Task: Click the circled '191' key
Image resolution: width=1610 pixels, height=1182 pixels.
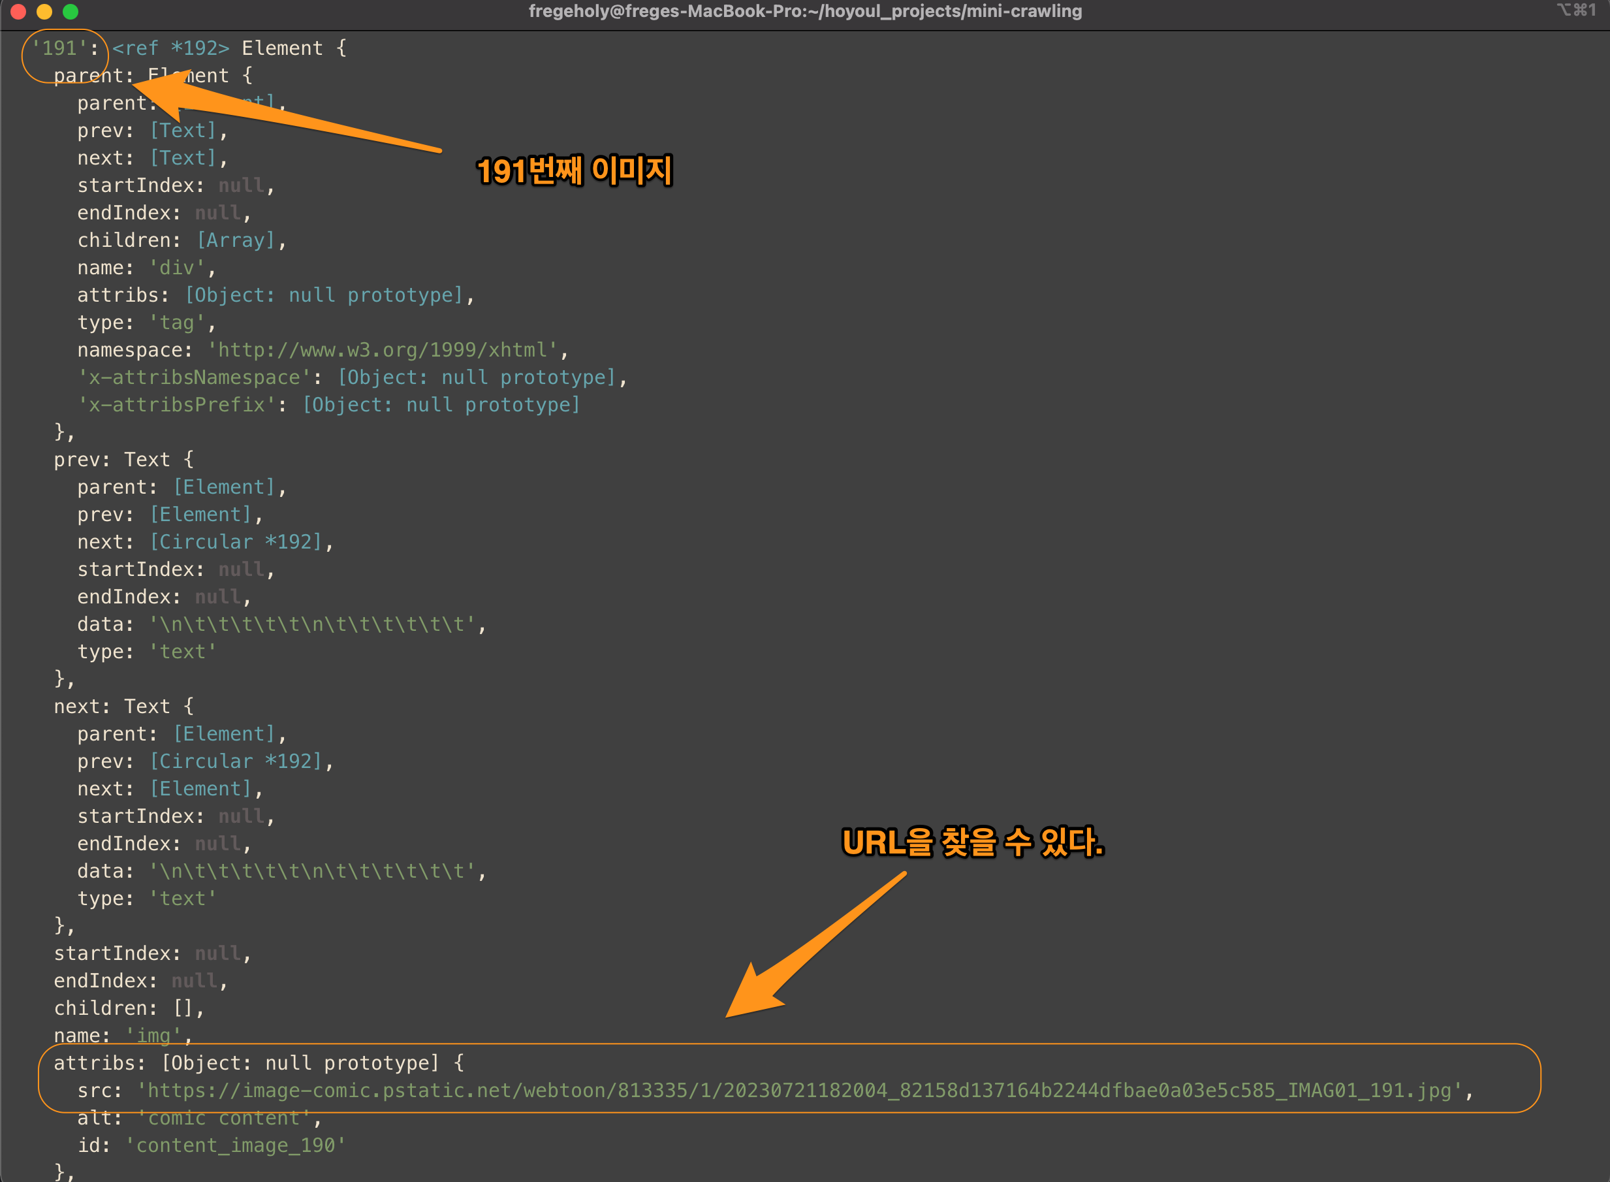Action: tap(59, 49)
